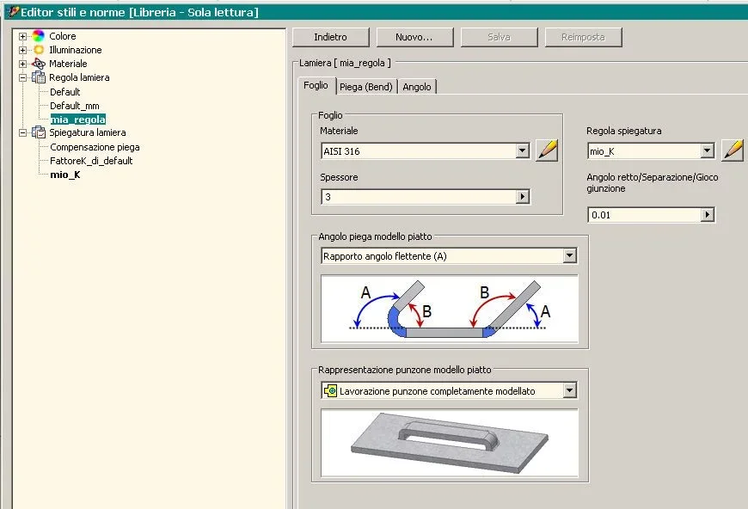Click the punch representation preview image
The height and width of the screenshot is (509, 748).
coord(450,443)
